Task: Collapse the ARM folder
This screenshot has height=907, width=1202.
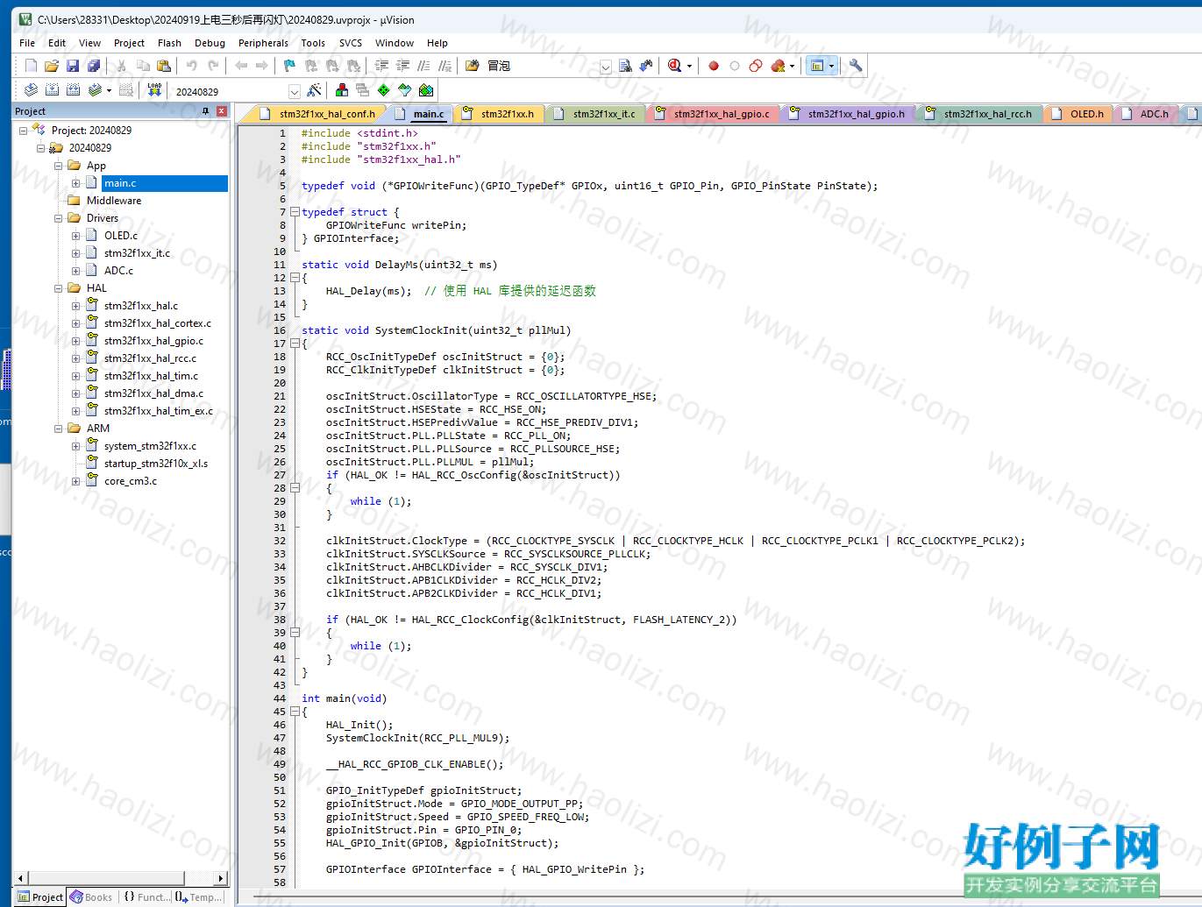Action: (59, 429)
